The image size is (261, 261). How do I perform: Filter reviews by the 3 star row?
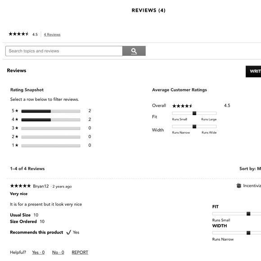point(51,128)
